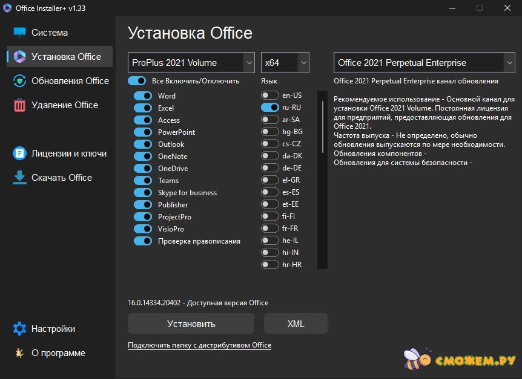The height and width of the screenshot is (379, 522).
Task: Click the Установка Office sidebar icon
Action: coord(20,57)
